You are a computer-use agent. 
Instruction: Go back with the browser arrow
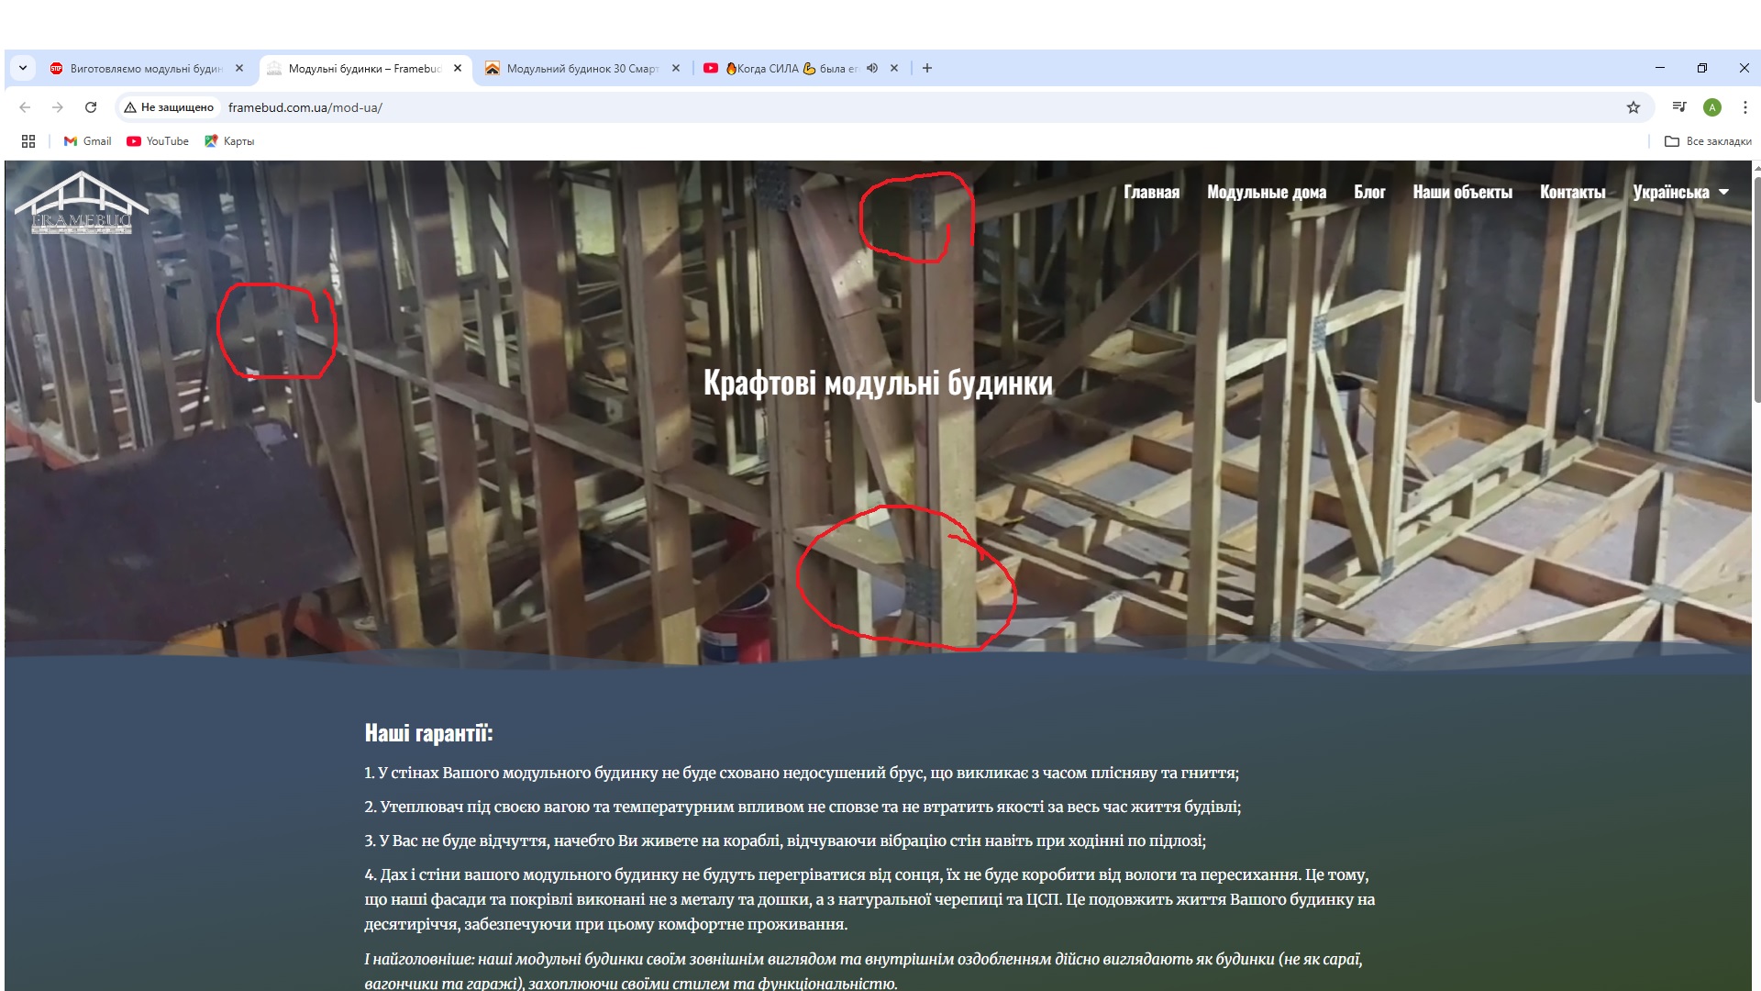pyautogui.click(x=25, y=107)
